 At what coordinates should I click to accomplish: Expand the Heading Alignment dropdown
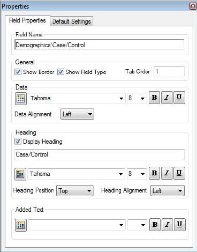pyautogui.click(x=168, y=191)
